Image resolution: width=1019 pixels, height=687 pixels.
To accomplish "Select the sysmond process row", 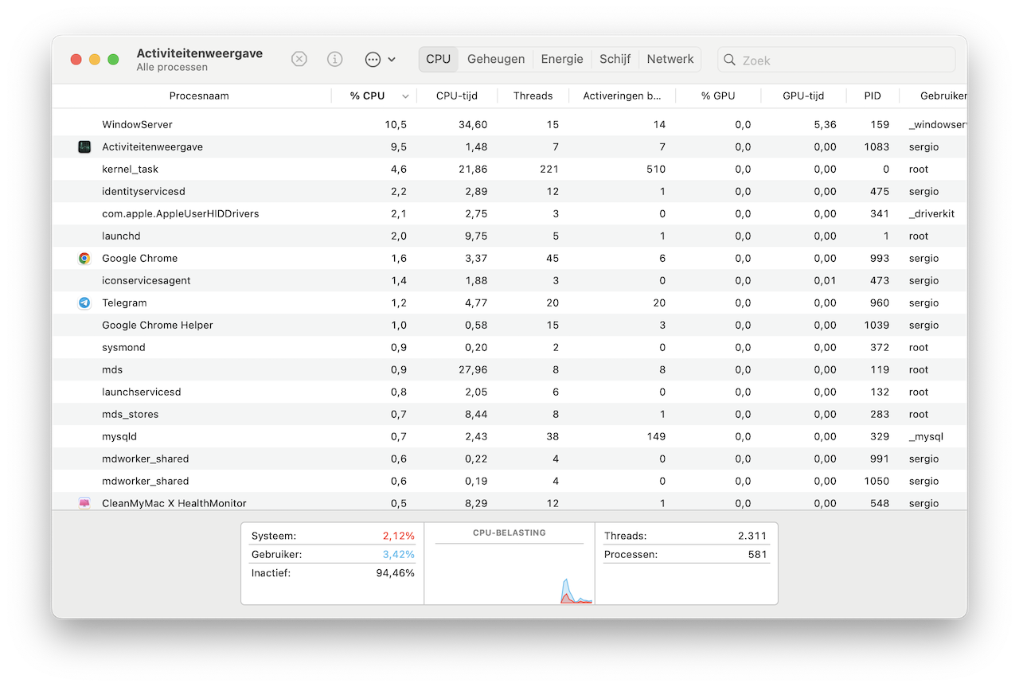I will (509, 347).
